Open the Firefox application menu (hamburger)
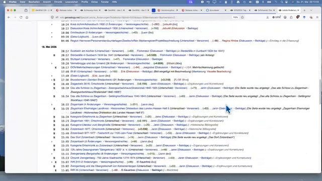The image size is (322, 181). [x=317, y=18]
